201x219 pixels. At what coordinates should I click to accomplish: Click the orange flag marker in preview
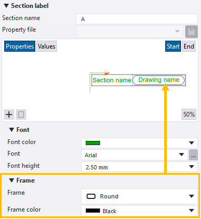coord(107,72)
